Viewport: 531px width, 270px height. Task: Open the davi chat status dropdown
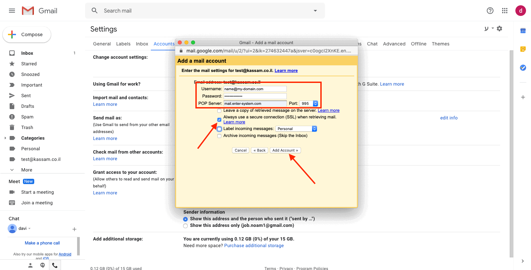click(x=29, y=229)
